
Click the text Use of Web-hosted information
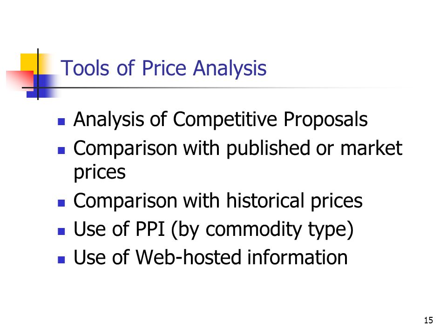210,257
